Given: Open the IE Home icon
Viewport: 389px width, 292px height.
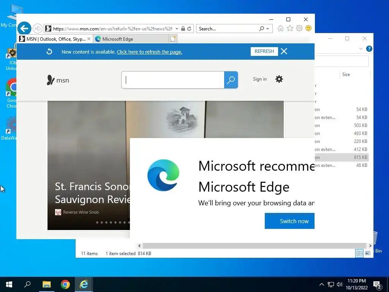Looking at the screenshot, I should pos(281,28).
